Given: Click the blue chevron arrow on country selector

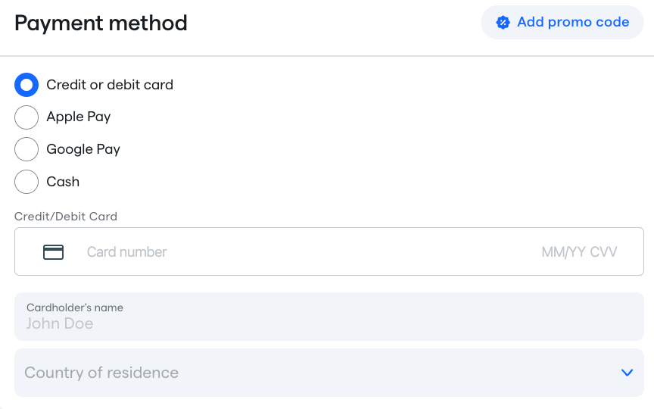Looking at the screenshot, I should point(627,373).
